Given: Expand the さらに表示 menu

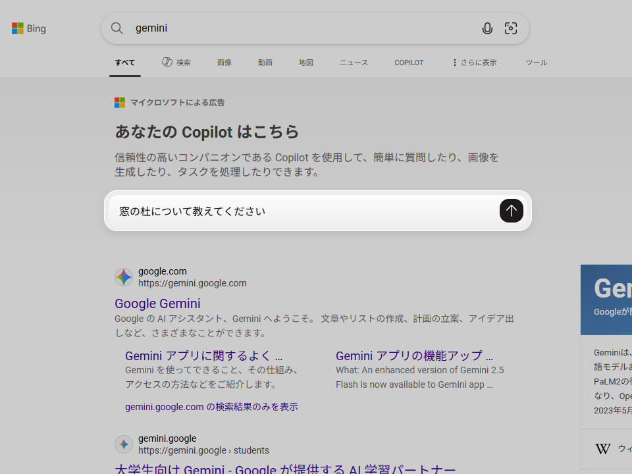Looking at the screenshot, I should 474,63.
